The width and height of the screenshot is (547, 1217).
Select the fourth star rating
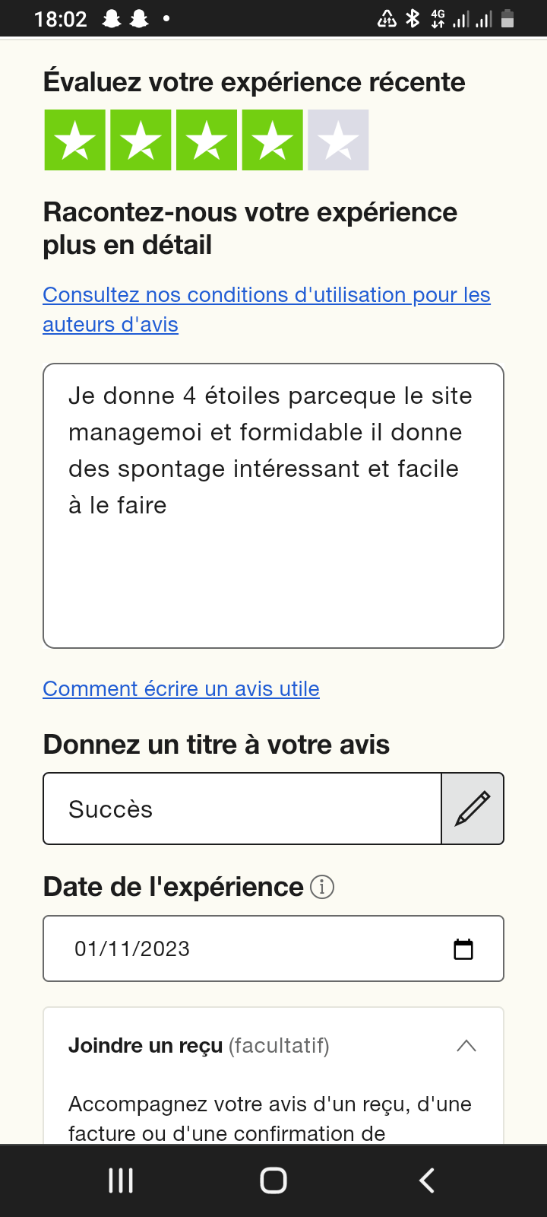pos(273,140)
